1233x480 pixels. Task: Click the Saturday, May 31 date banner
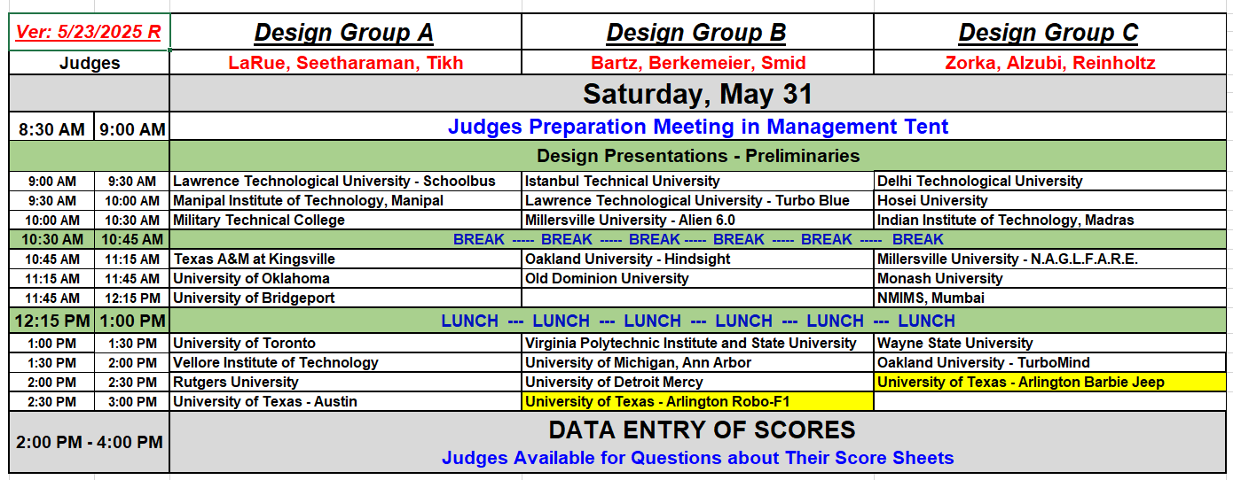click(x=697, y=94)
